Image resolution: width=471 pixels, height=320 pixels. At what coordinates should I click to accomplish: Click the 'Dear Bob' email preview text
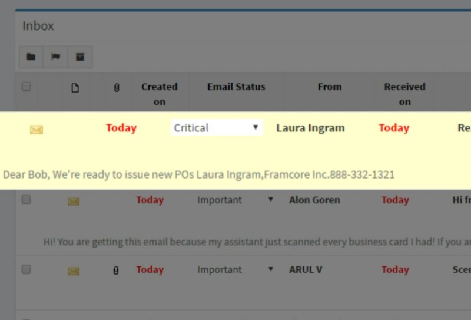tap(198, 174)
